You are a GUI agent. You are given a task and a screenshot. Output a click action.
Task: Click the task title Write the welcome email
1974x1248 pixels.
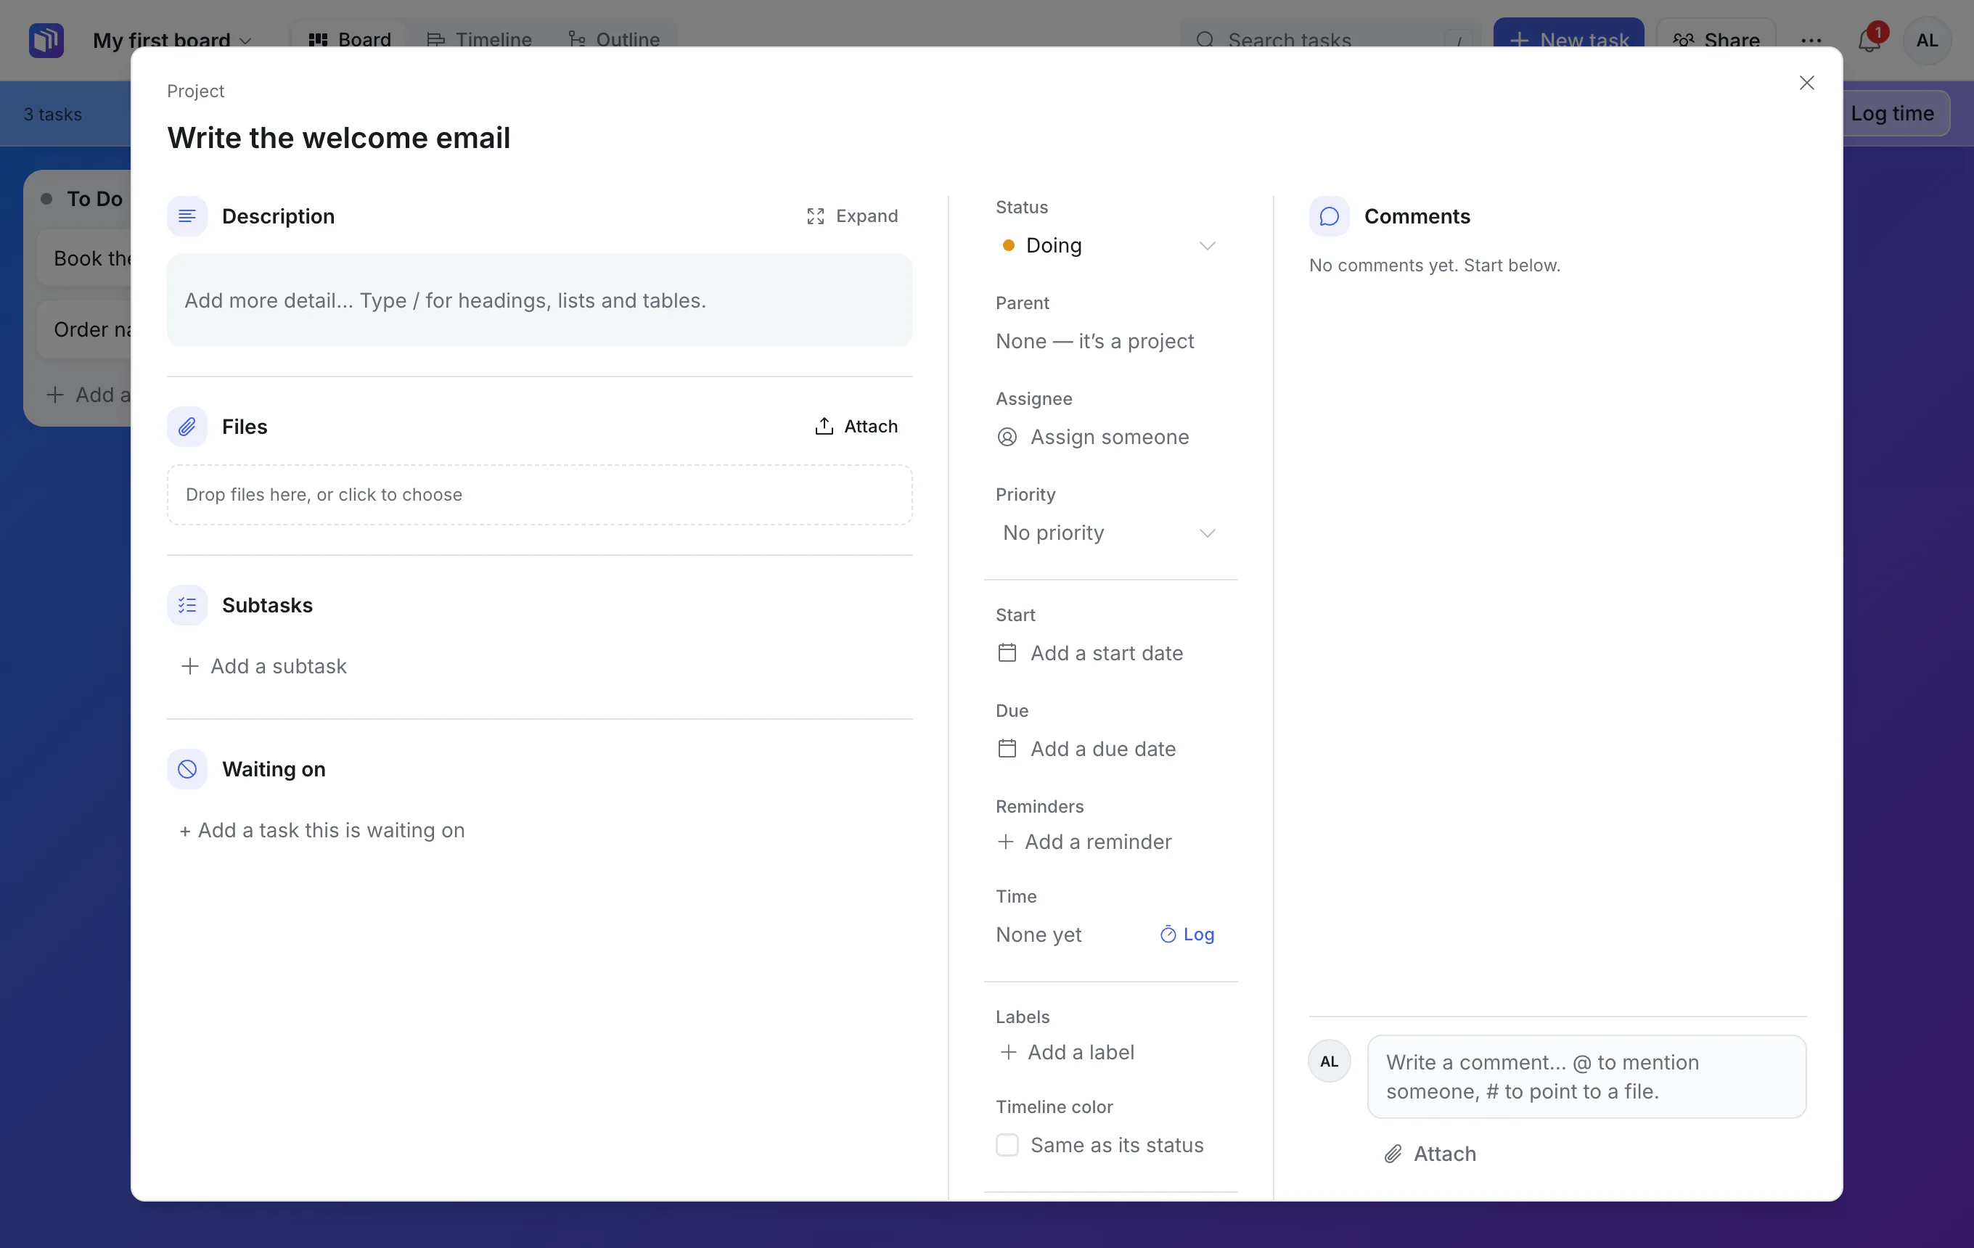tap(339, 138)
